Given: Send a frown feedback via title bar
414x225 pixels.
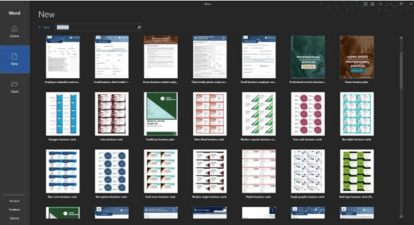Looking at the screenshot, I should point(372,4).
